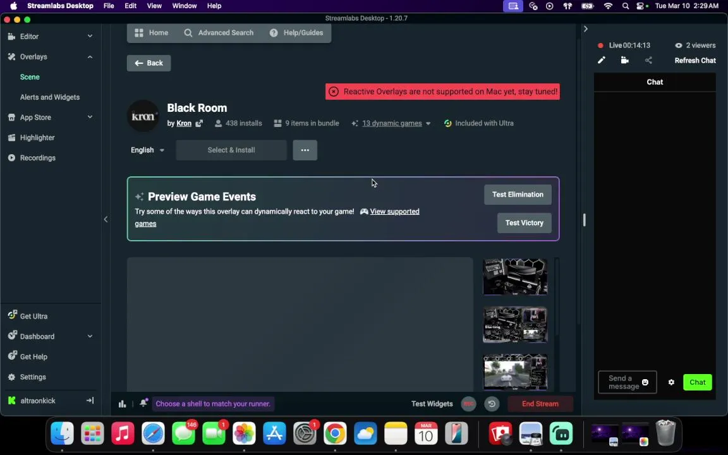Open Streamlabs icon in the Dock

561,433
